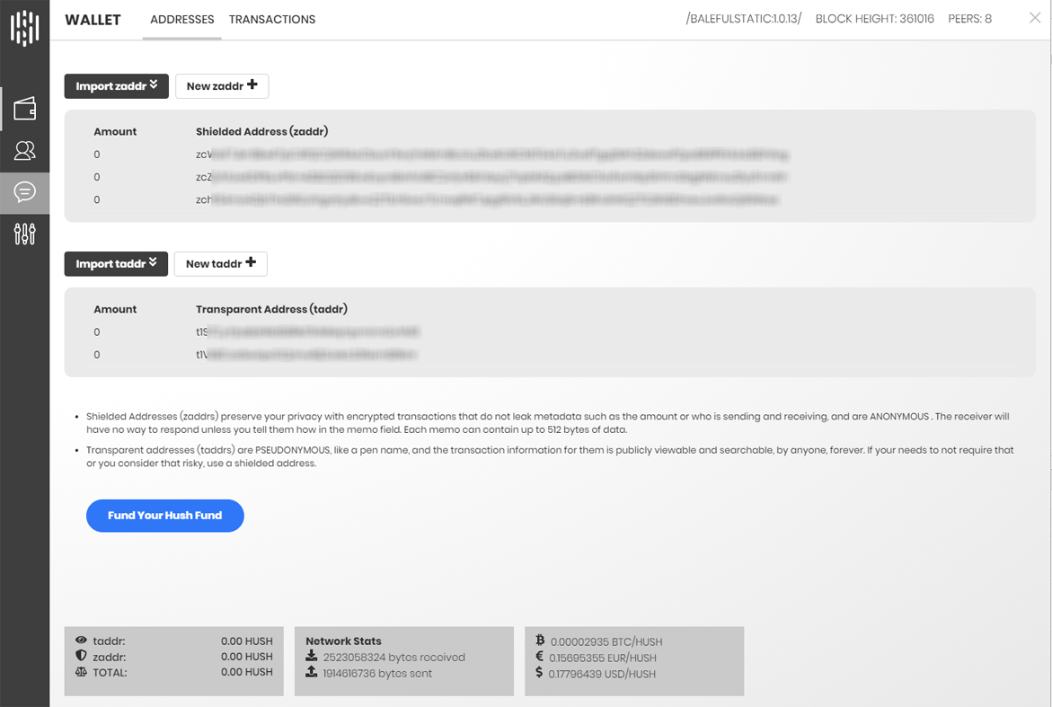Click the download icon for bytes received
The width and height of the screenshot is (1052, 707).
pyautogui.click(x=312, y=656)
